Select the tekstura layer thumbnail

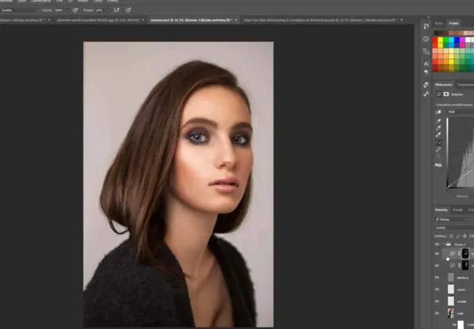pos(451,278)
